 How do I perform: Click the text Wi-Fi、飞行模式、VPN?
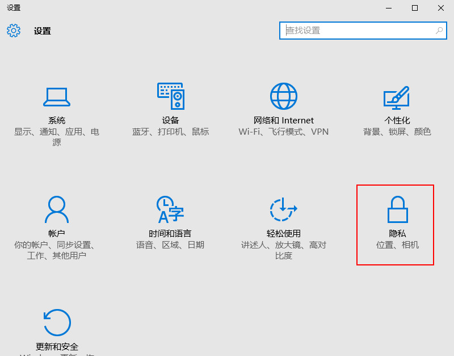283,132
